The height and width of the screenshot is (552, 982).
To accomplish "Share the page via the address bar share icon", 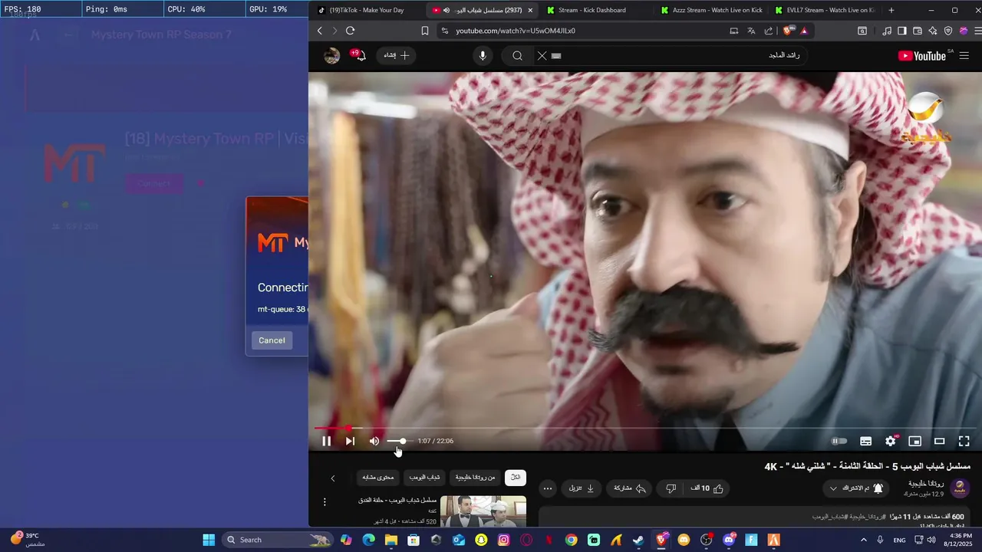I will click(x=768, y=31).
